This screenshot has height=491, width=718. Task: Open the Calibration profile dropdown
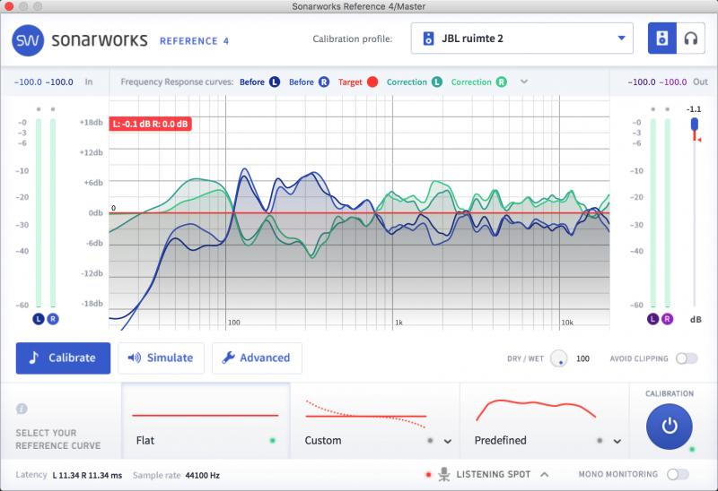(x=522, y=39)
